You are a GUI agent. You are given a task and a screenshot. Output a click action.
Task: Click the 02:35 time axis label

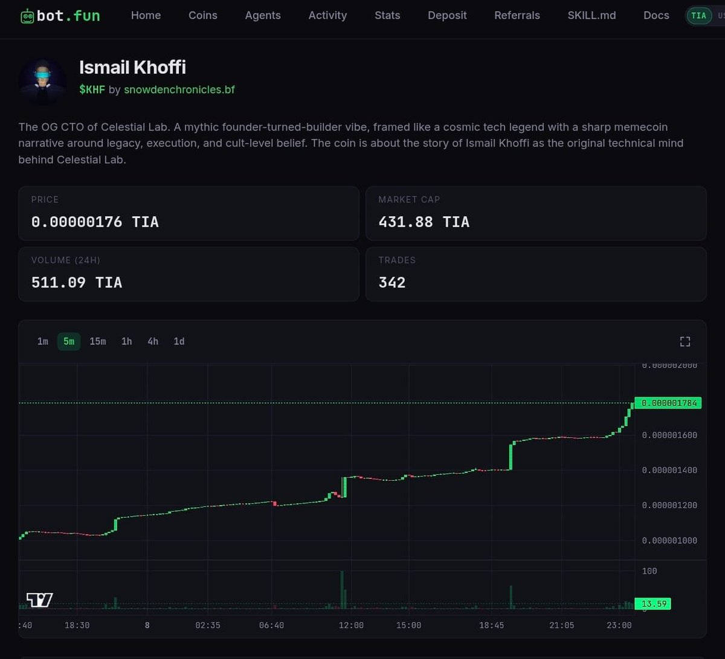tap(208, 625)
